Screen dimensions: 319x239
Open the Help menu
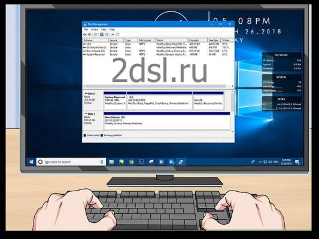pyautogui.click(x=112, y=30)
